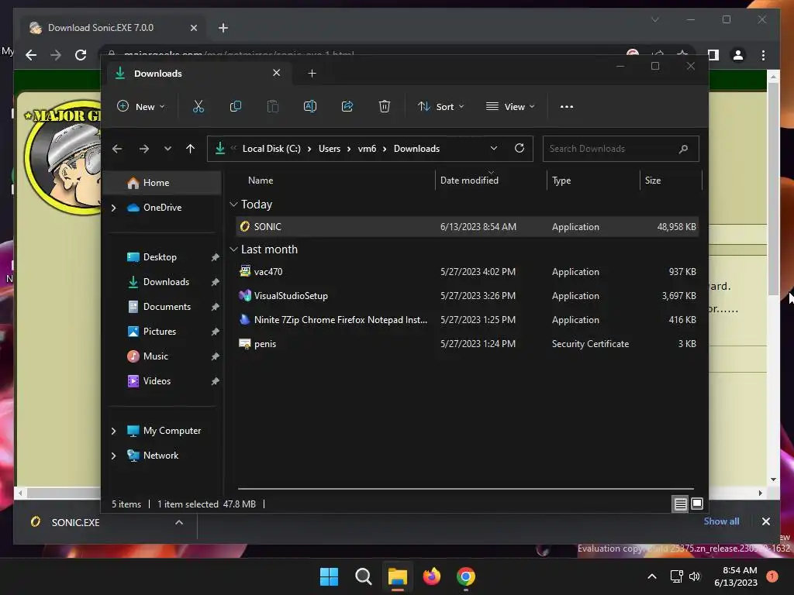Viewport: 794px width, 595px height.
Task: Open the network icon in system tray
Action: click(x=676, y=576)
